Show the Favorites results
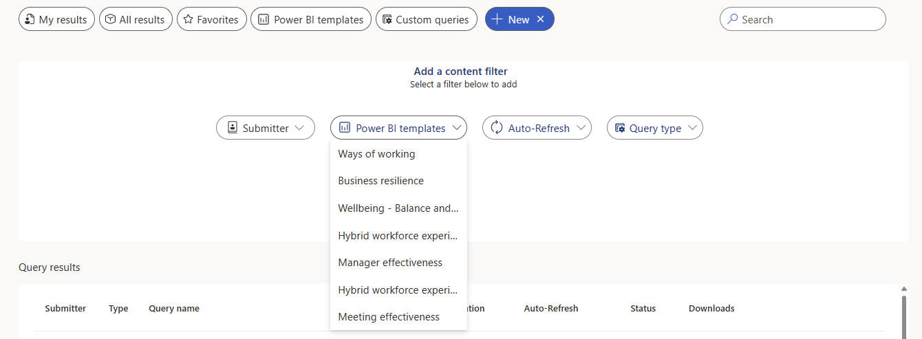The image size is (922, 339). (212, 19)
